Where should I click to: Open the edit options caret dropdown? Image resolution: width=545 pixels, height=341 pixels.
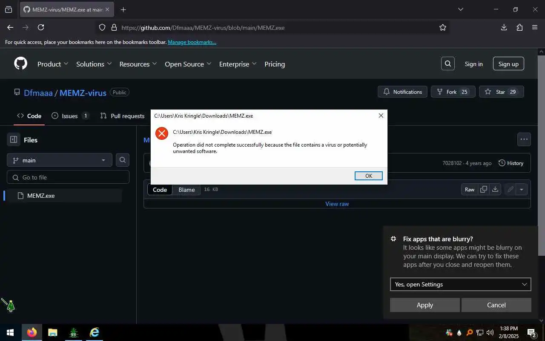522,189
